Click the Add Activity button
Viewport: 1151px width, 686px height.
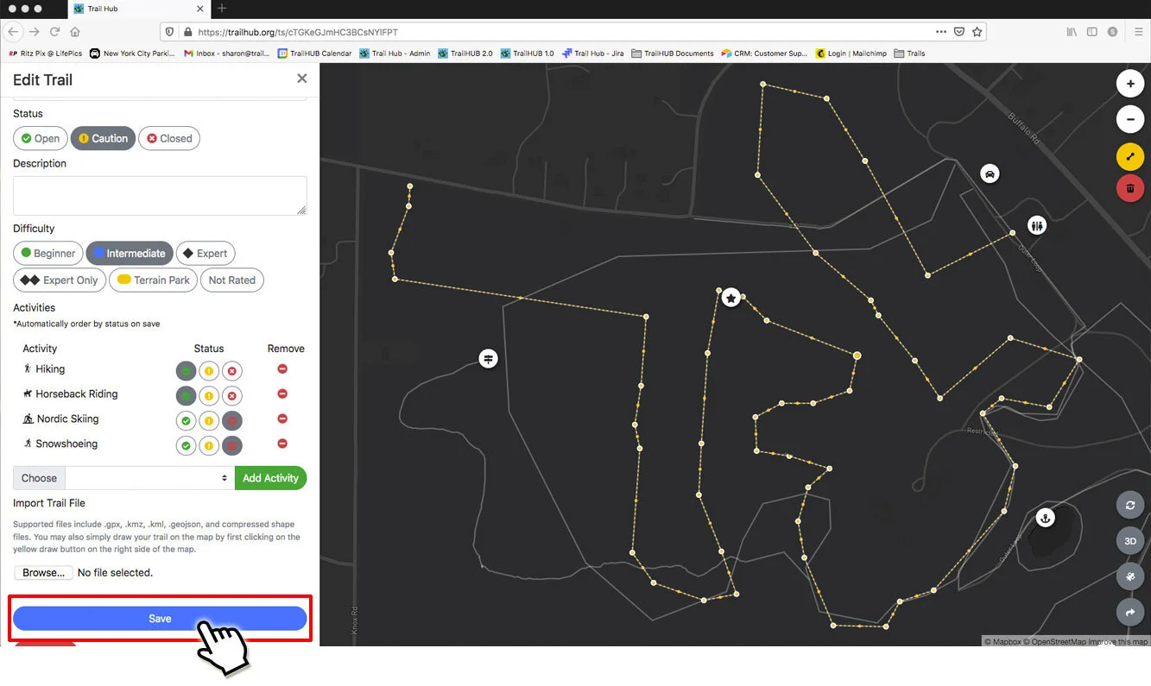click(x=270, y=478)
